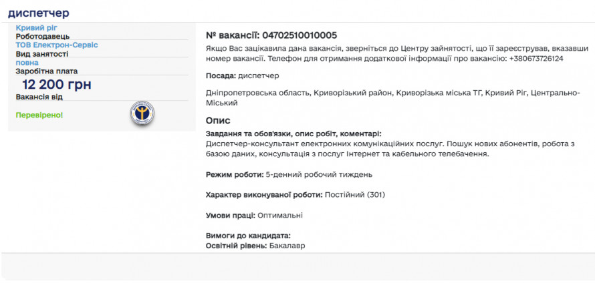The image size is (595, 283).
Task: Click the Режим роботи schedule line
Action: pos(289,174)
